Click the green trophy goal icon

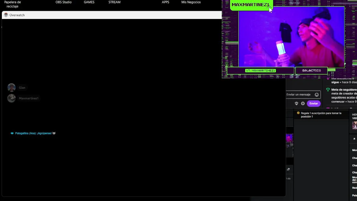[x=328, y=90]
